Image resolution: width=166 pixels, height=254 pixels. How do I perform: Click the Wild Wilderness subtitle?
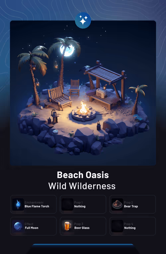pos(82,186)
